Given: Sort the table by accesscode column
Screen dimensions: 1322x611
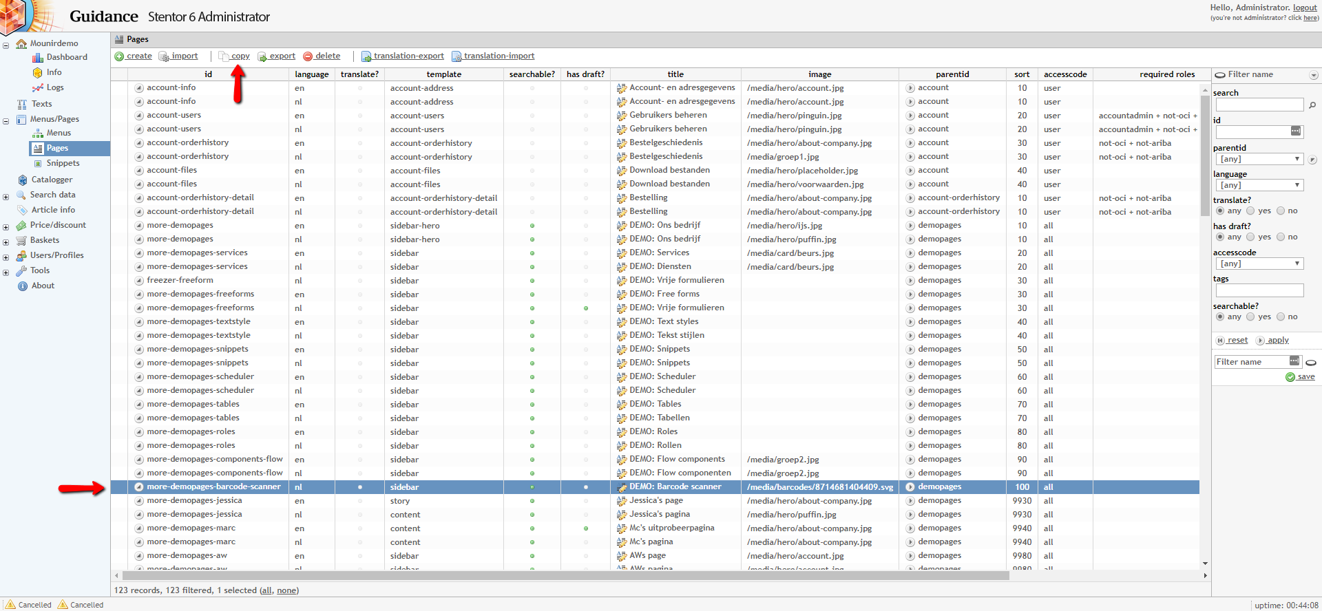Looking at the screenshot, I should coord(1065,74).
